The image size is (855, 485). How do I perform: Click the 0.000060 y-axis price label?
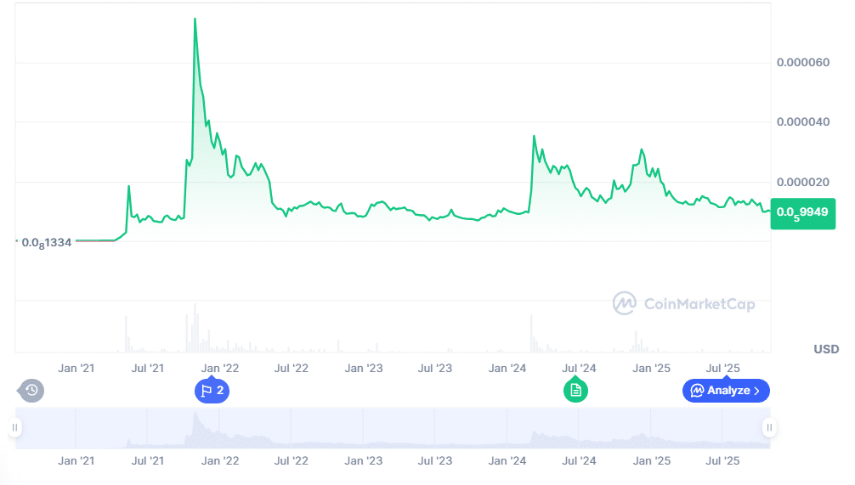(803, 63)
